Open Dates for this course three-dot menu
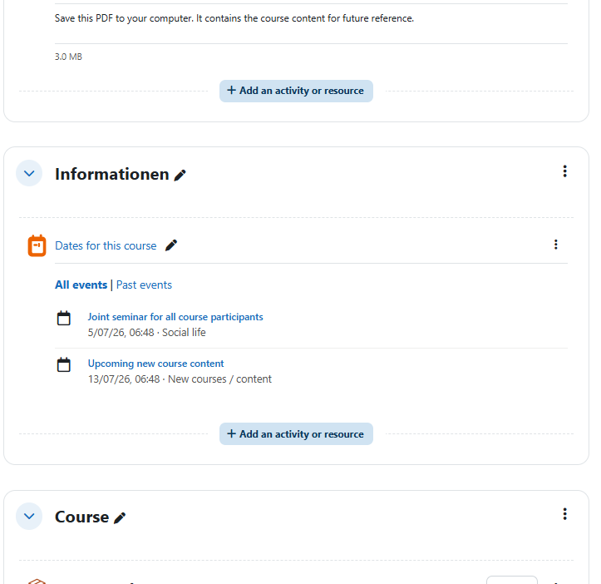 (x=556, y=245)
